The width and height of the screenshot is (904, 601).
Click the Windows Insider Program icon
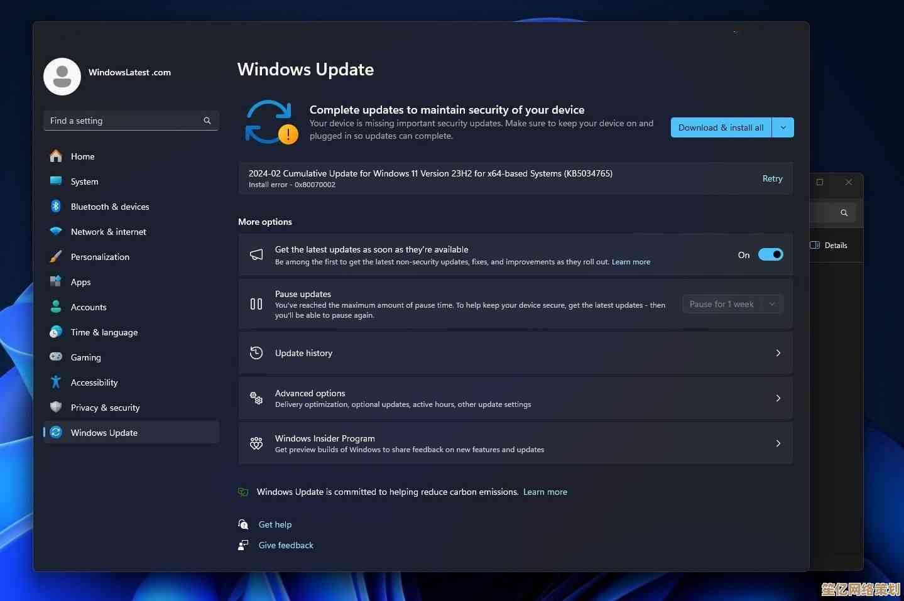pyautogui.click(x=256, y=443)
